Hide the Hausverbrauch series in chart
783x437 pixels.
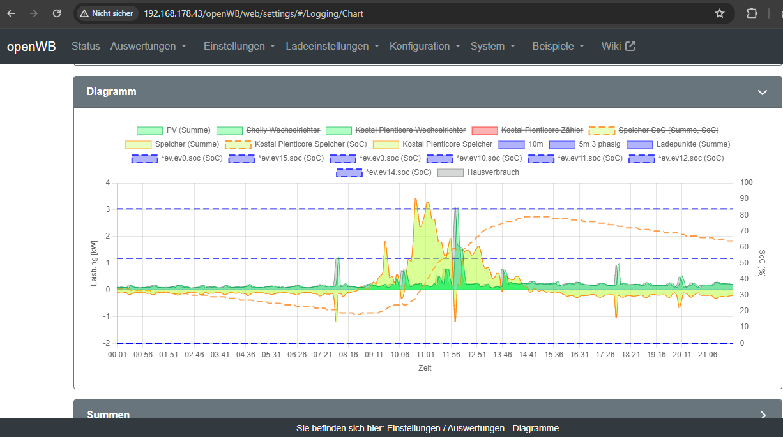coord(492,172)
